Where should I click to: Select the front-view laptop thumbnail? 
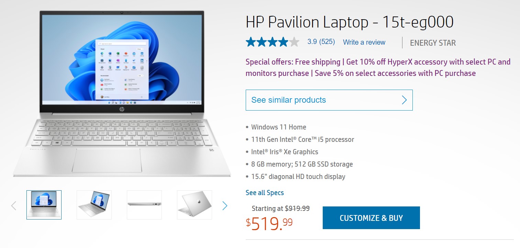(44, 205)
